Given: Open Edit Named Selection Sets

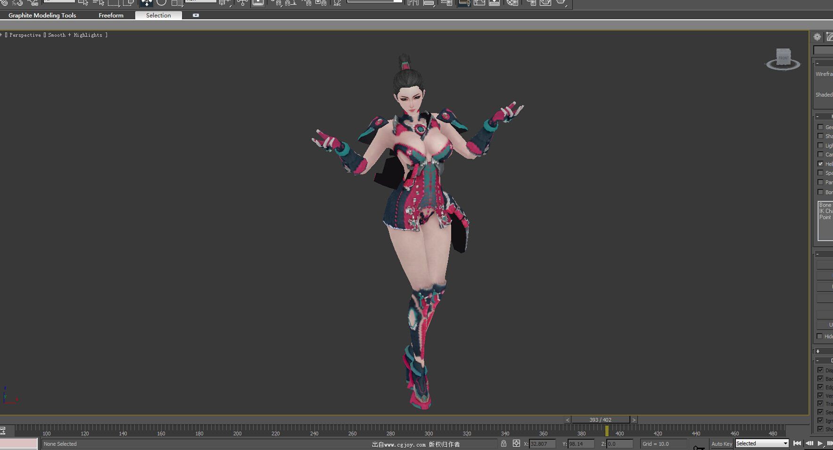Looking at the screenshot, I should [337, 2].
